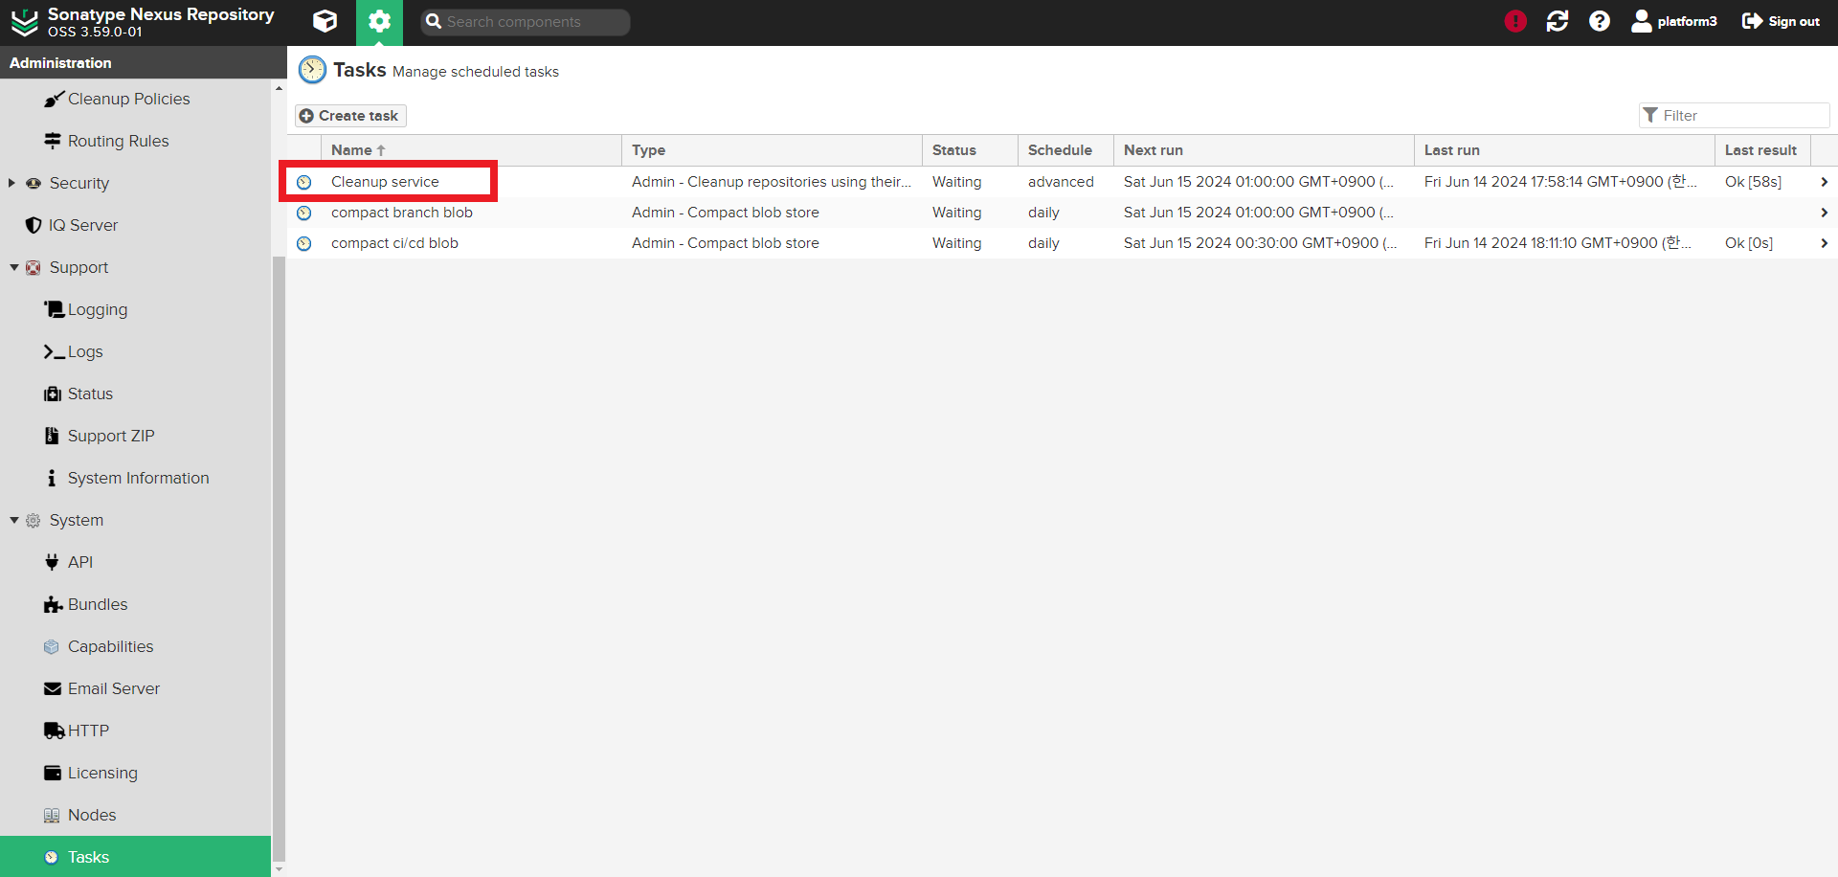Click the Create task button
Viewport: 1838px width, 877px height.
pyautogui.click(x=350, y=116)
